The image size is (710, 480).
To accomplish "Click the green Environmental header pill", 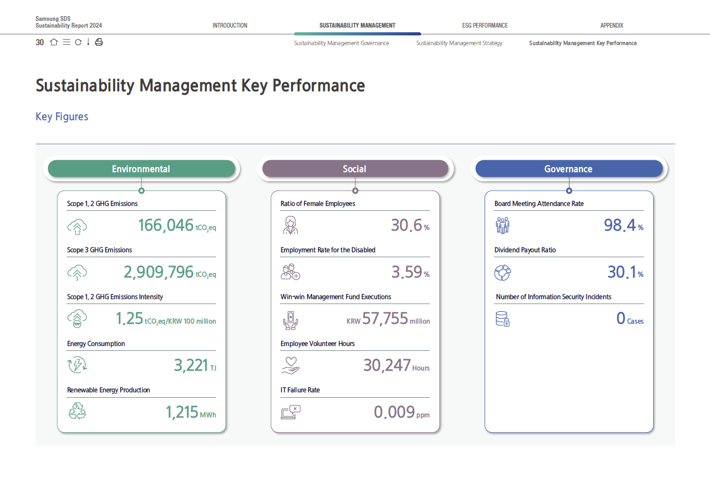I will tap(141, 169).
